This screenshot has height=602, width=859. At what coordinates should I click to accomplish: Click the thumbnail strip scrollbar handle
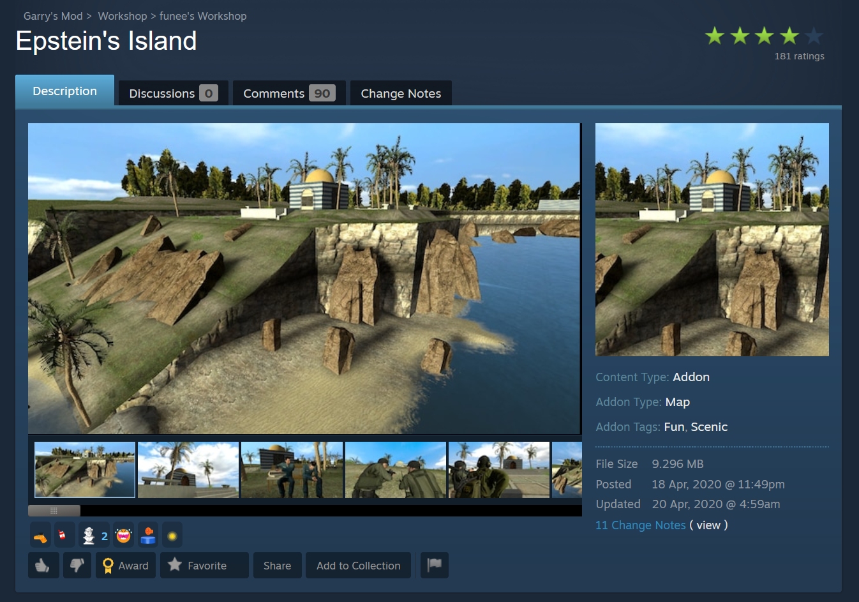click(x=54, y=511)
